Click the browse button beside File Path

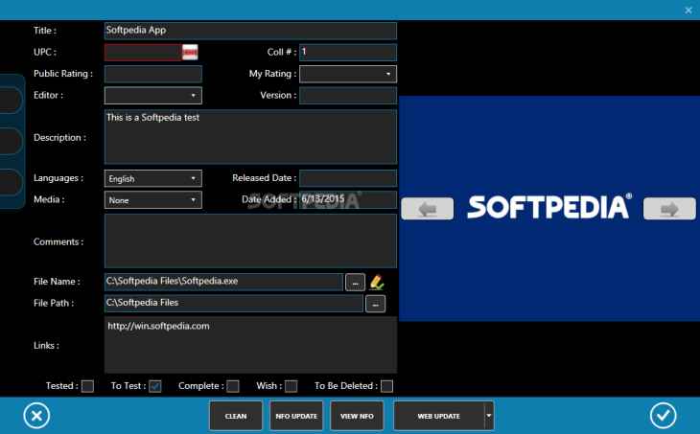tap(375, 304)
